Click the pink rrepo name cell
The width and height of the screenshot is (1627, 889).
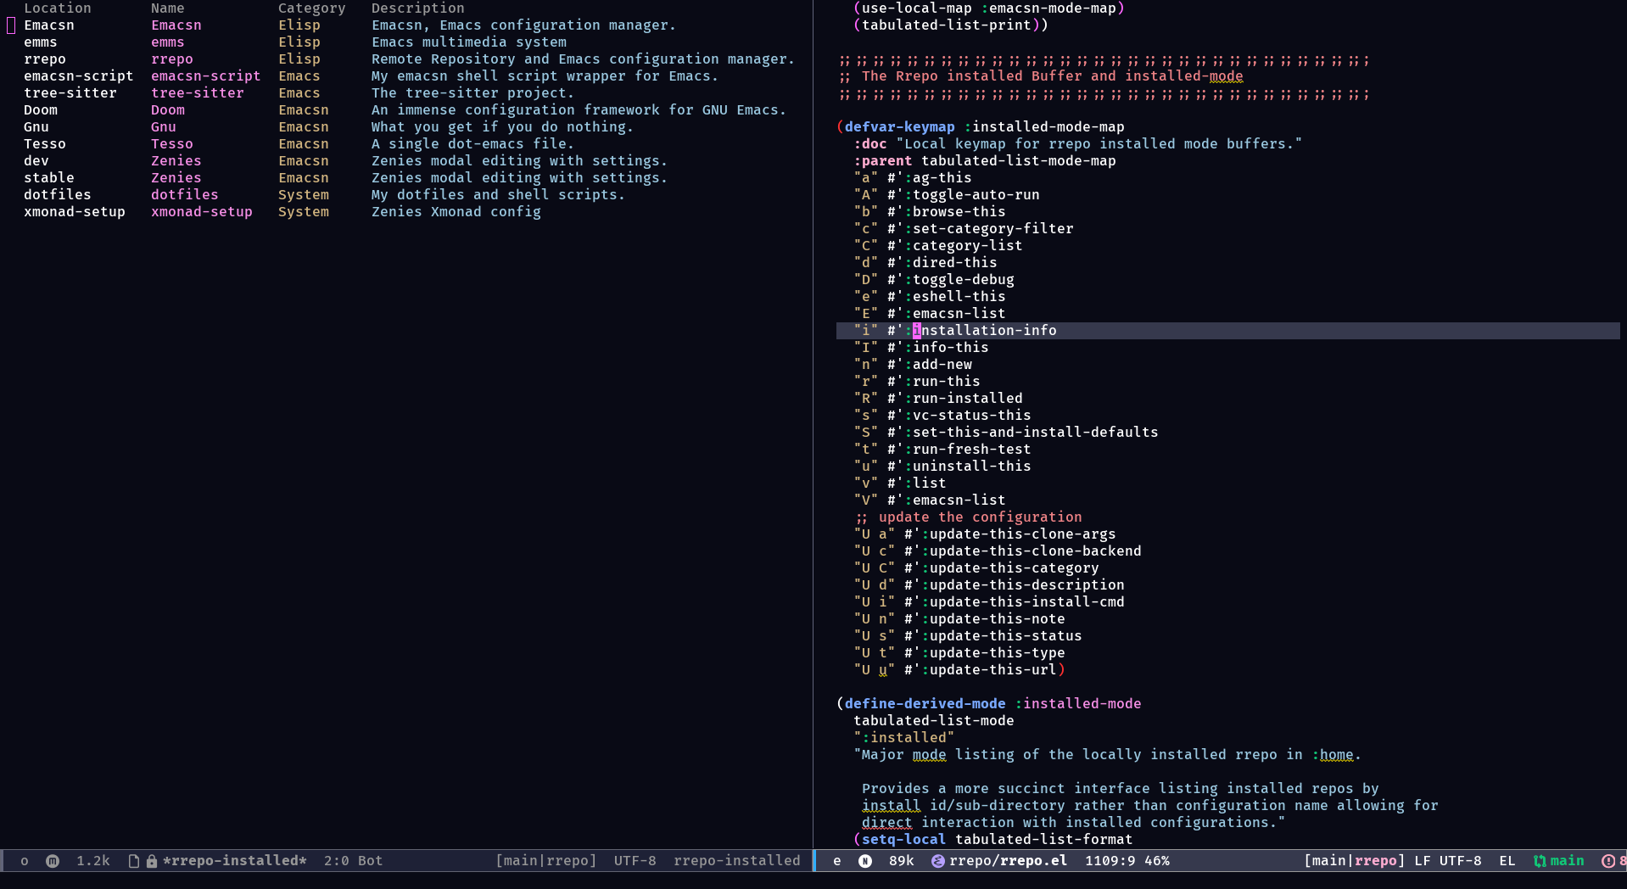pos(171,59)
